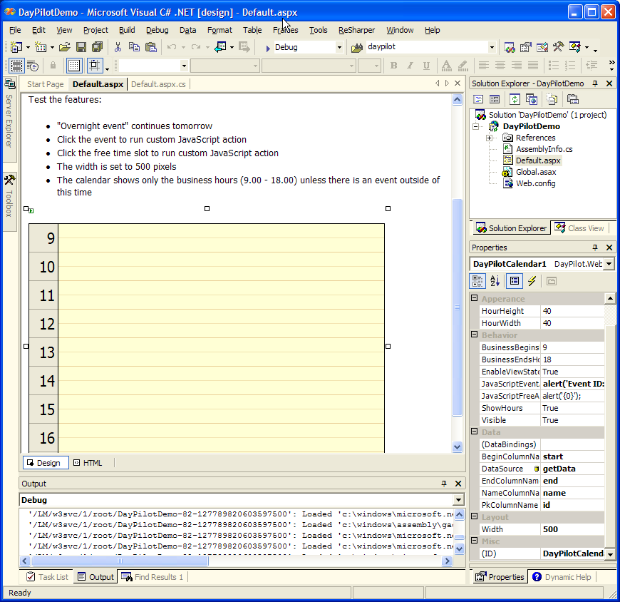Click the Align Left icon
This screenshot has height=602, width=620.
[484, 66]
